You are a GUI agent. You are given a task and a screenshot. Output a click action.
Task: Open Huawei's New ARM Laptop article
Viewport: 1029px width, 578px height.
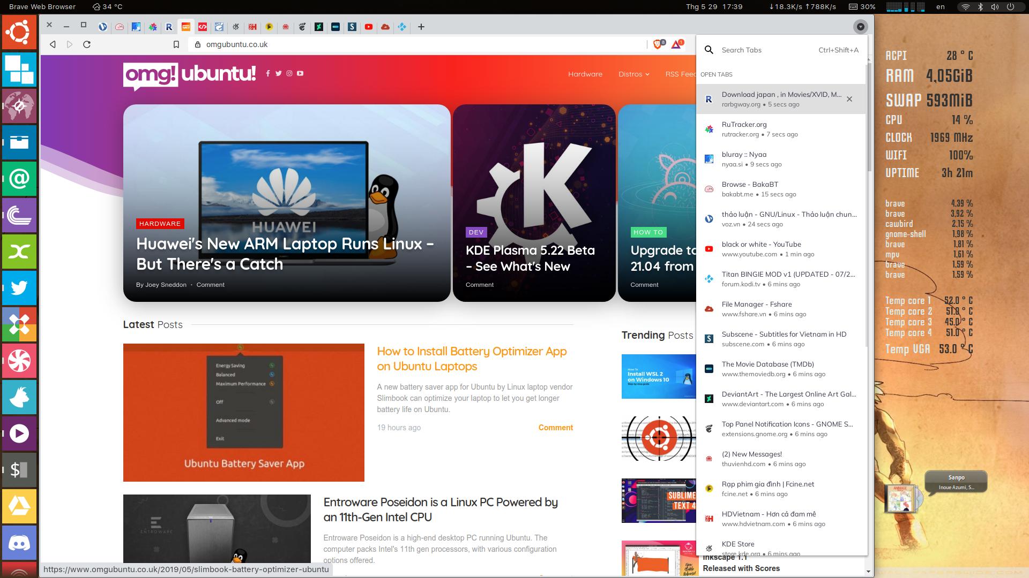point(285,254)
